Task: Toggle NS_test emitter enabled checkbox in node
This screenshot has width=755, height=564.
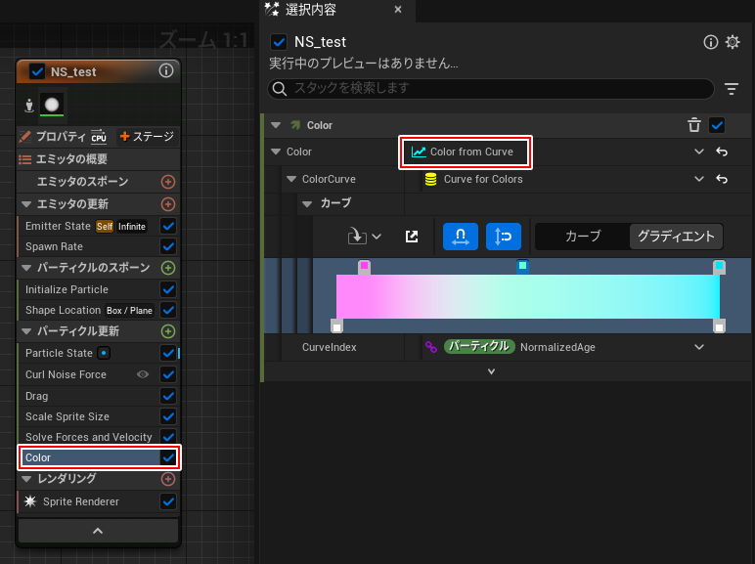Action: coord(37,71)
